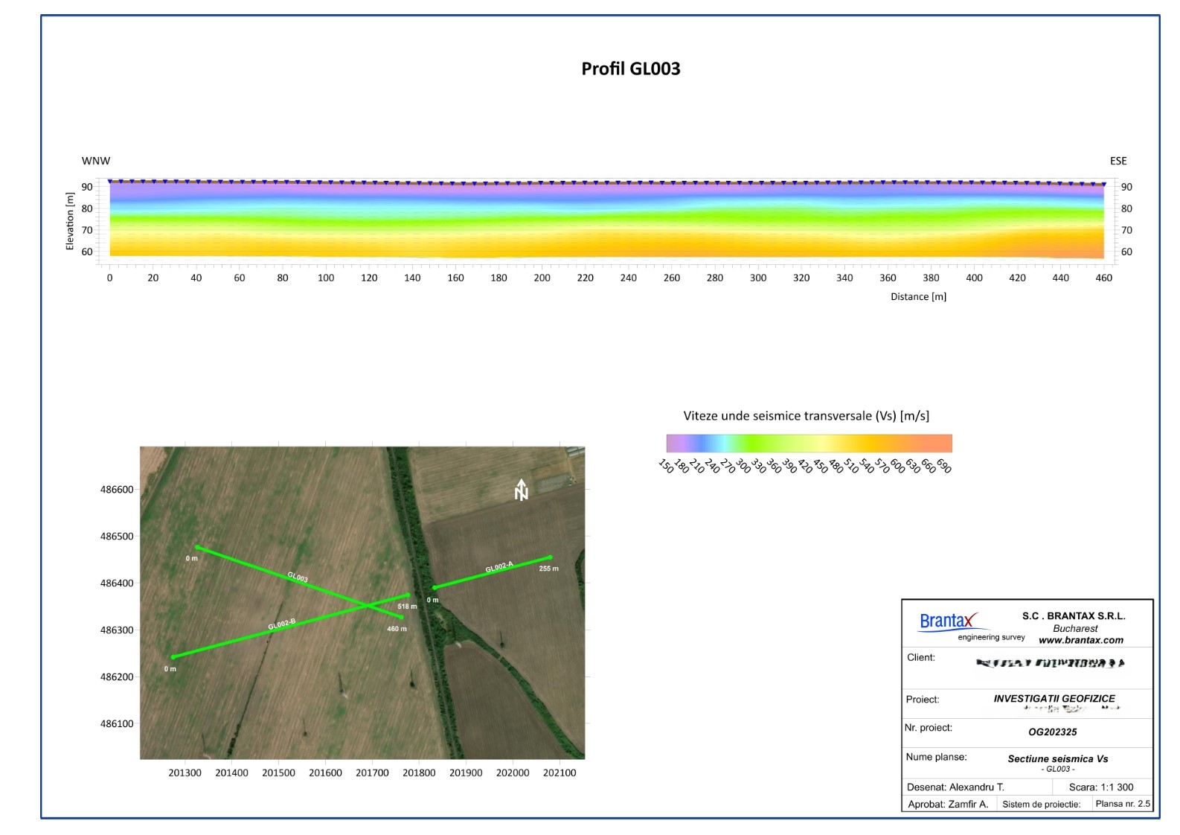Viewport: 1180px width, 835px height.
Task: Click the seismic velocity cross-section image
Action: pyautogui.click(x=606, y=220)
